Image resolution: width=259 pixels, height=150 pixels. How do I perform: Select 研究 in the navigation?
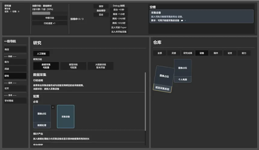(x=15, y=76)
